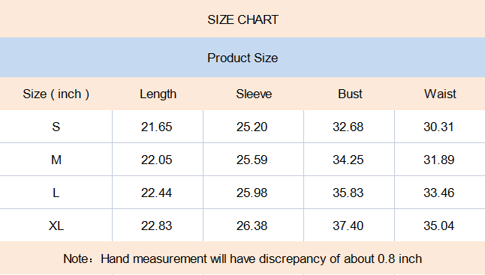485x275 pixels.
Task: Select the Length column header
Action: click(158, 94)
